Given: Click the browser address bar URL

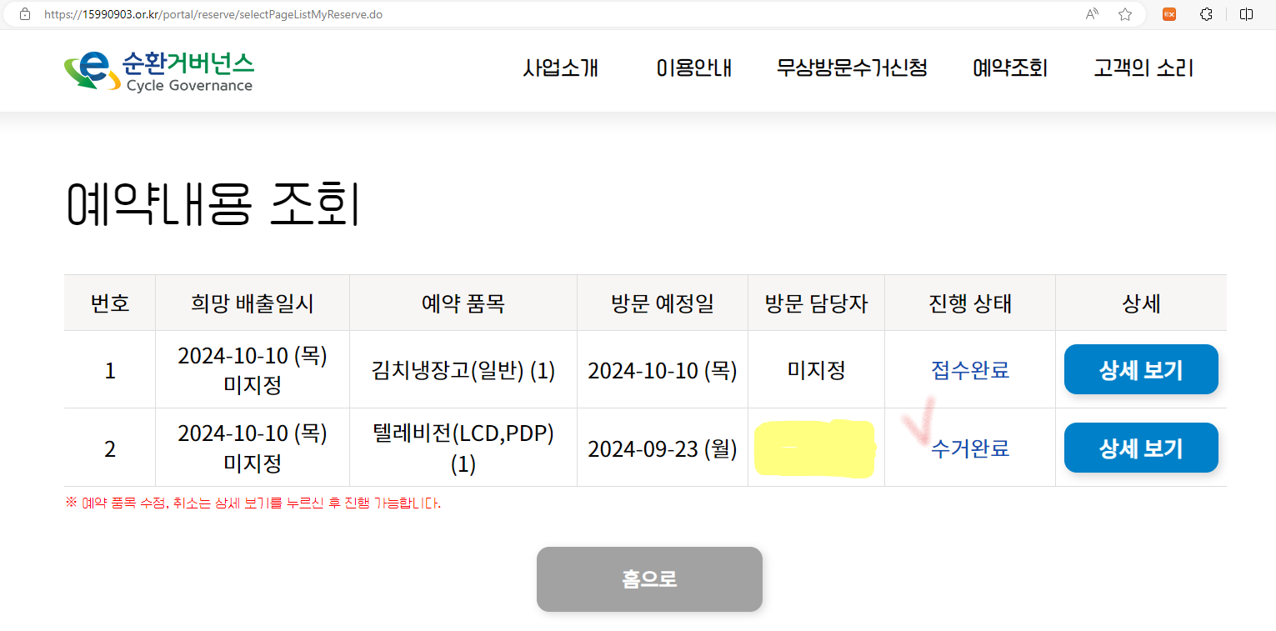Looking at the screenshot, I should pos(213,14).
